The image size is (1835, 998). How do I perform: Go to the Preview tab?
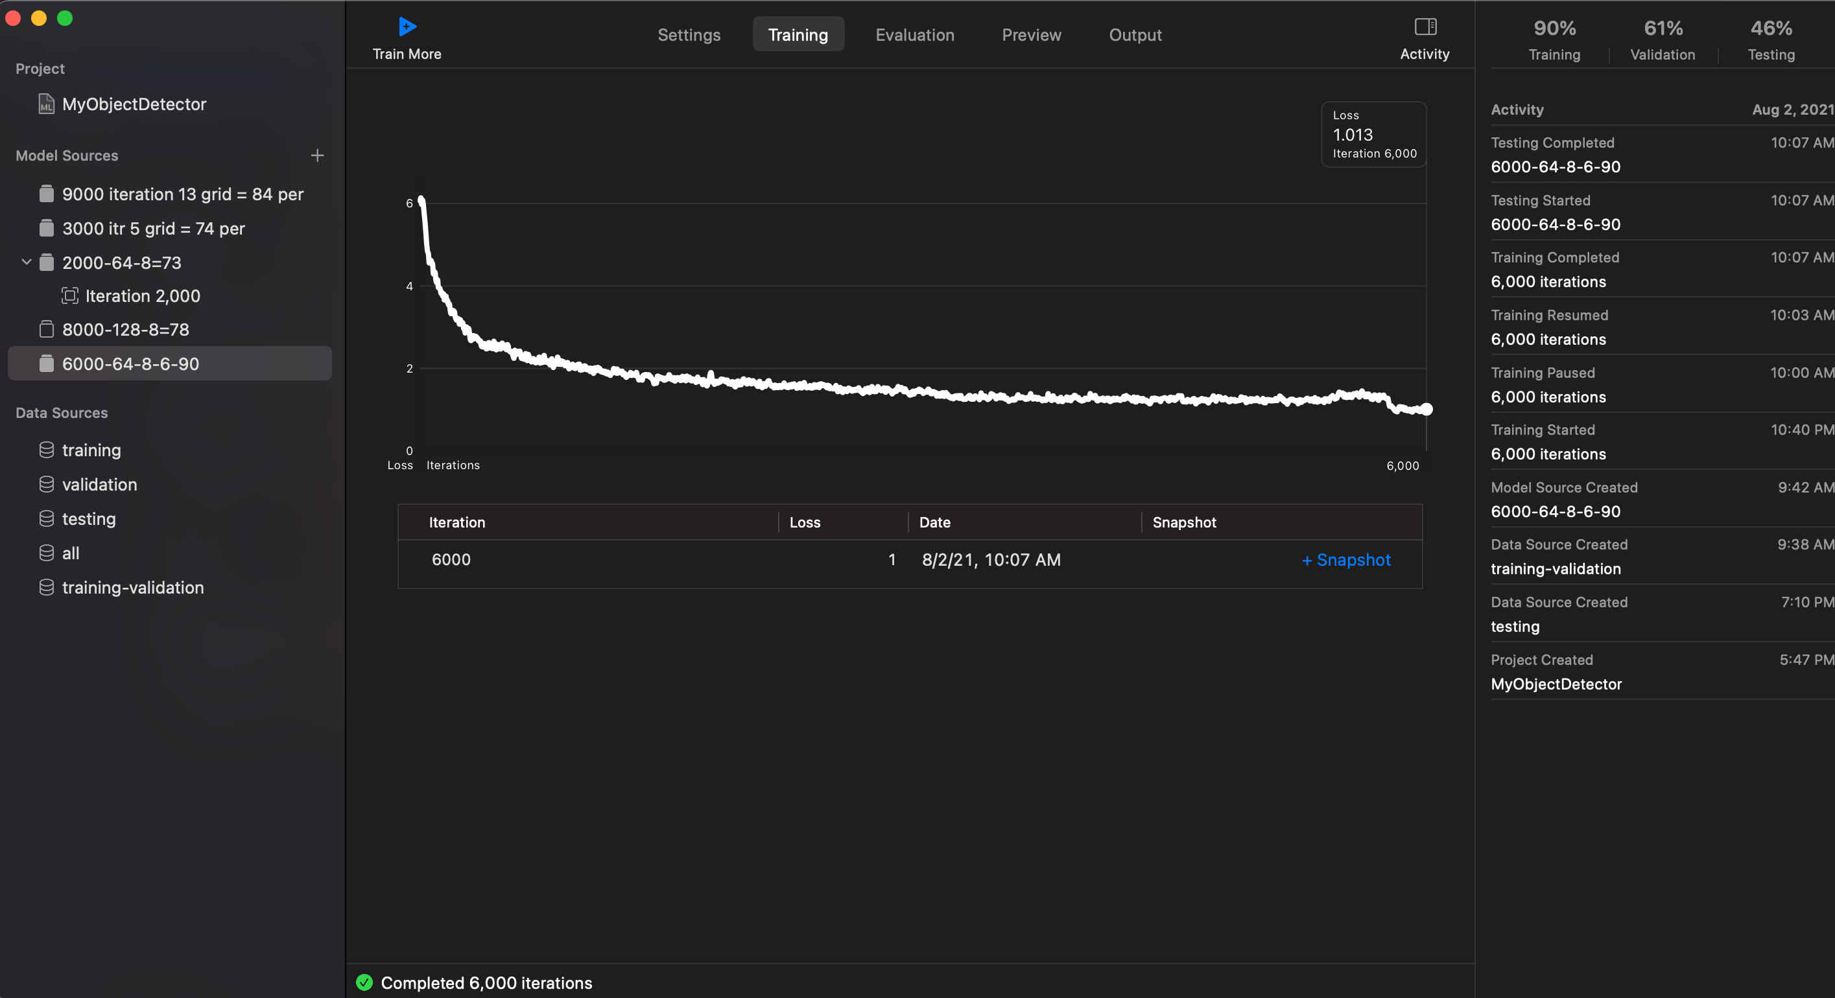[1031, 35]
